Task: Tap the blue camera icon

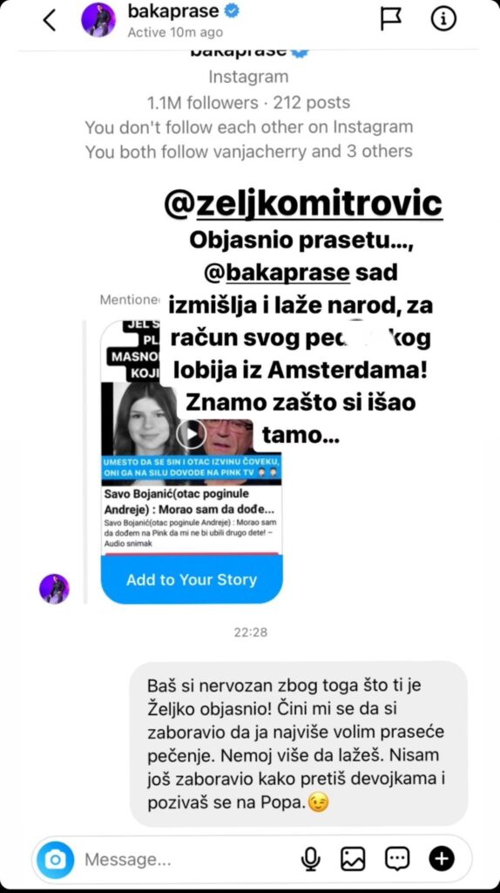Action: 56,859
